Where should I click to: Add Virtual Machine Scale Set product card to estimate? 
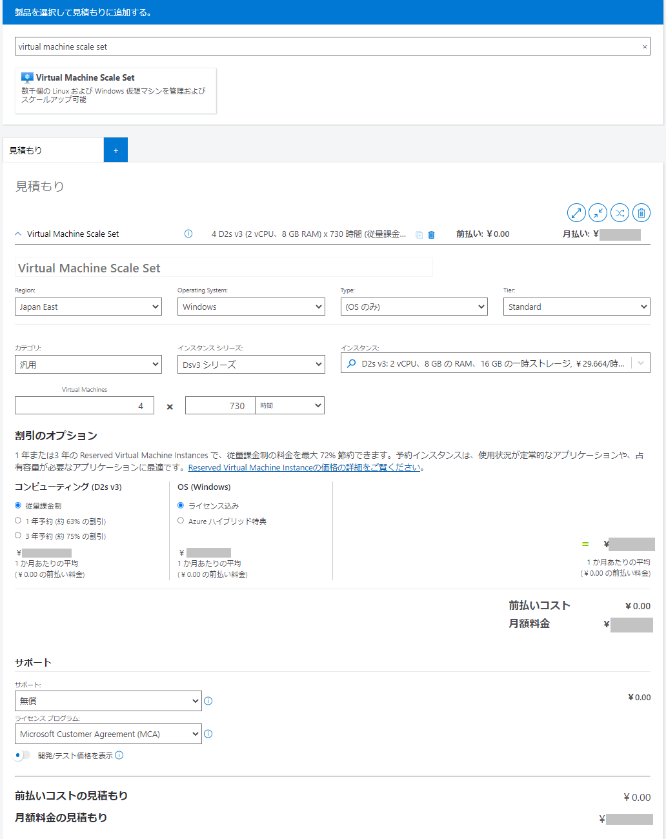[x=116, y=91]
